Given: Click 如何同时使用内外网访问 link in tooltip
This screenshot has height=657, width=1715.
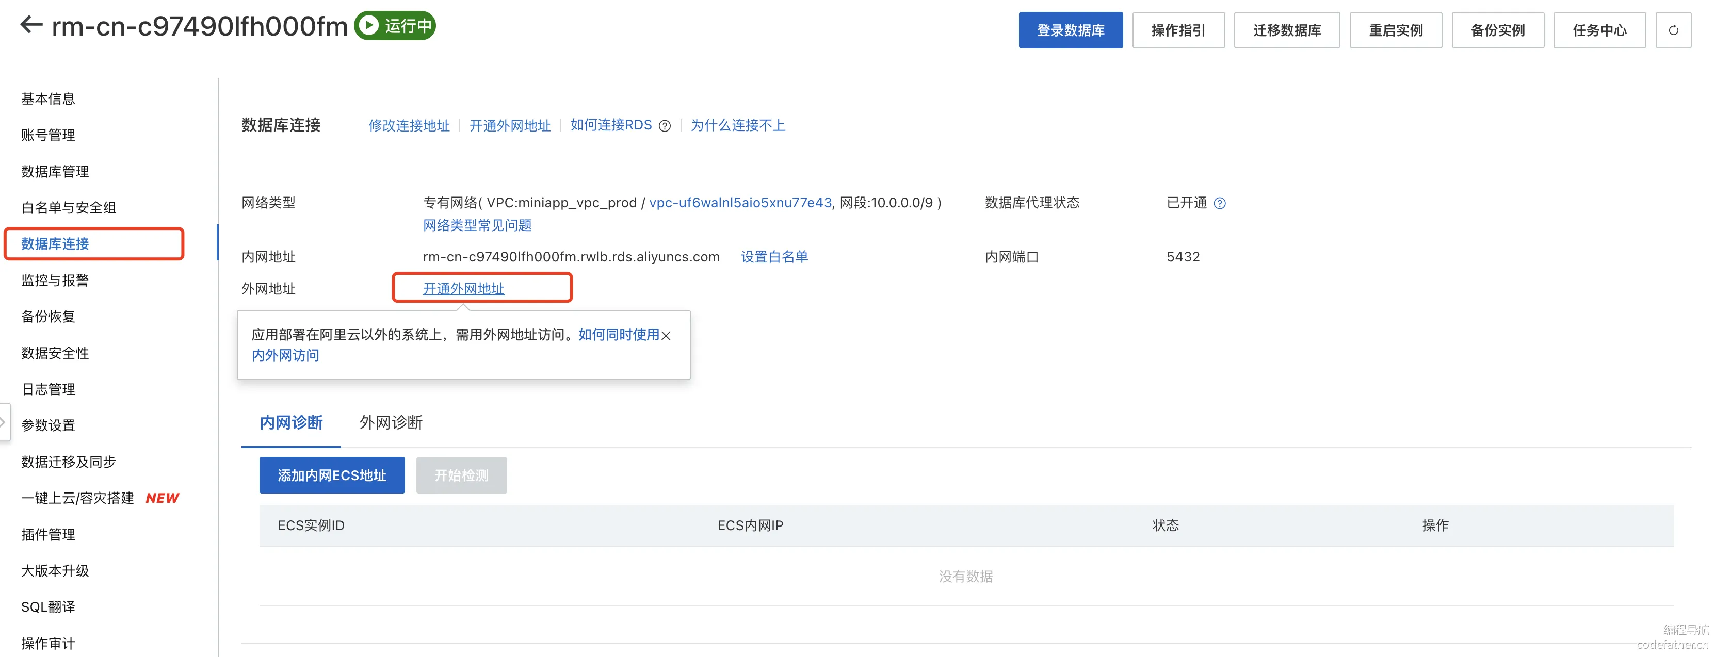Looking at the screenshot, I should pyautogui.click(x=619, y=335).
